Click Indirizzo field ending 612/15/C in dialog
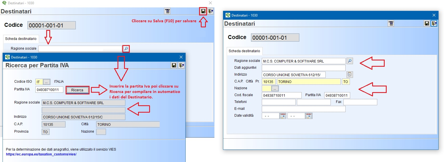The image size is (444, 162). [83, 117]
